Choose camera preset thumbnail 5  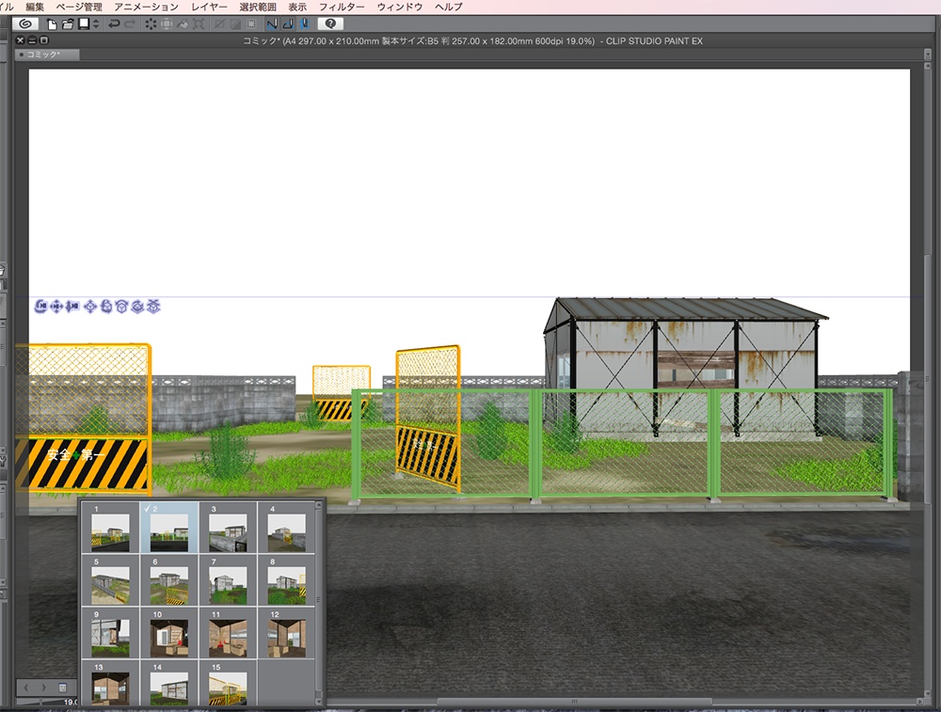110,580
